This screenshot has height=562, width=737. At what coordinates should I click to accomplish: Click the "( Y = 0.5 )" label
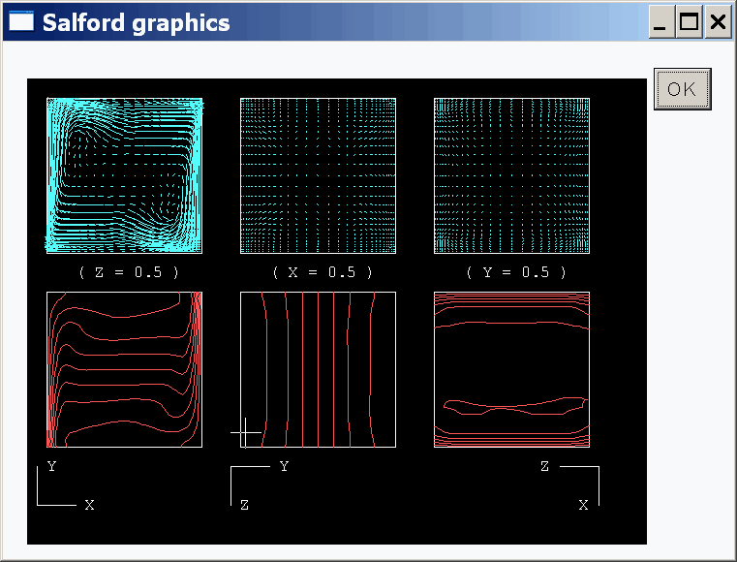(x=516, y=272)
